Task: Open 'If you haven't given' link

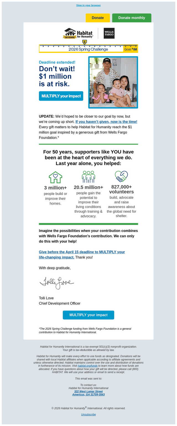Action: (106, 122)
